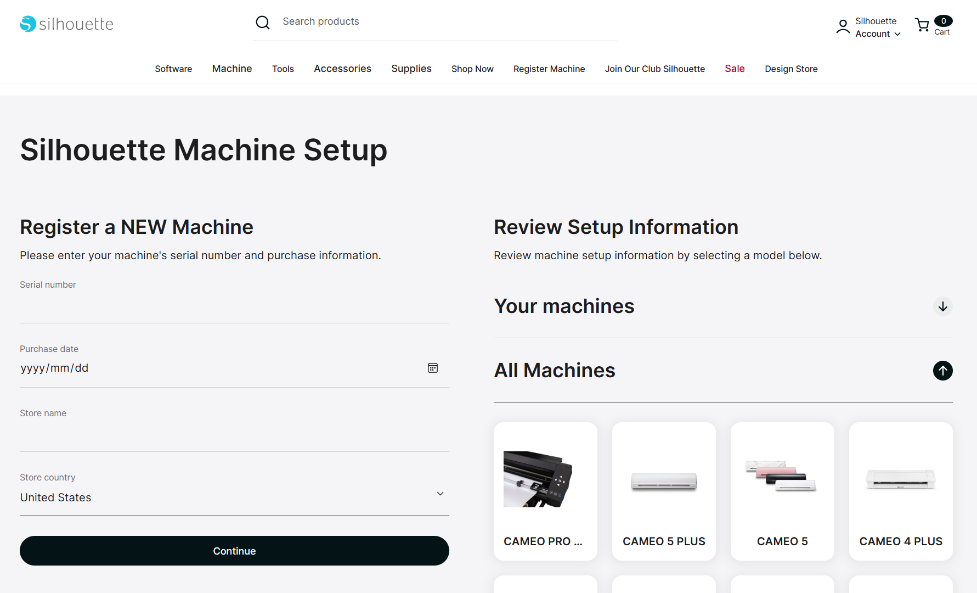The width and height of the screenshot is (977, 593).
Task: Click Join Our Club Silhouette link
Action: point(655,69)
